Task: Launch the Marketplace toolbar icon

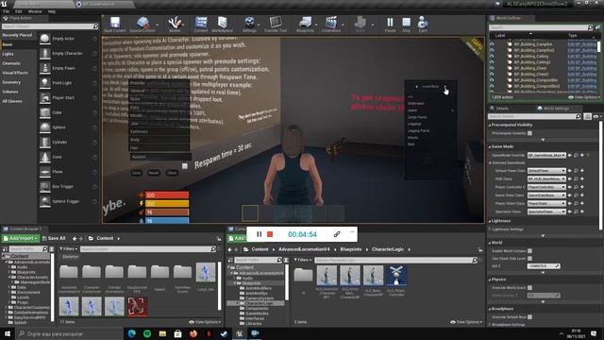Action: coord(223,23)
